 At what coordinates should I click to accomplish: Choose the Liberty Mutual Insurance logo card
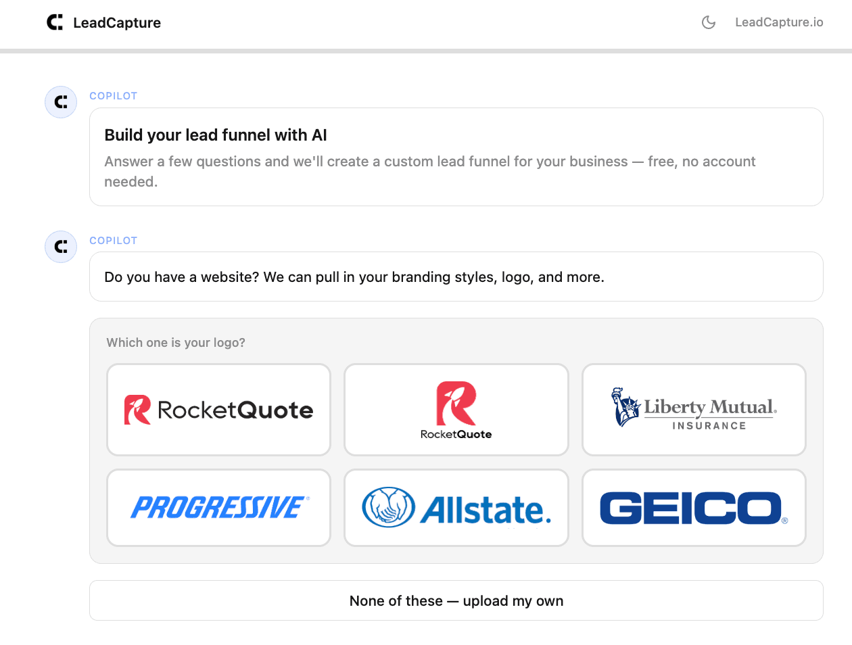pos(693,409)
